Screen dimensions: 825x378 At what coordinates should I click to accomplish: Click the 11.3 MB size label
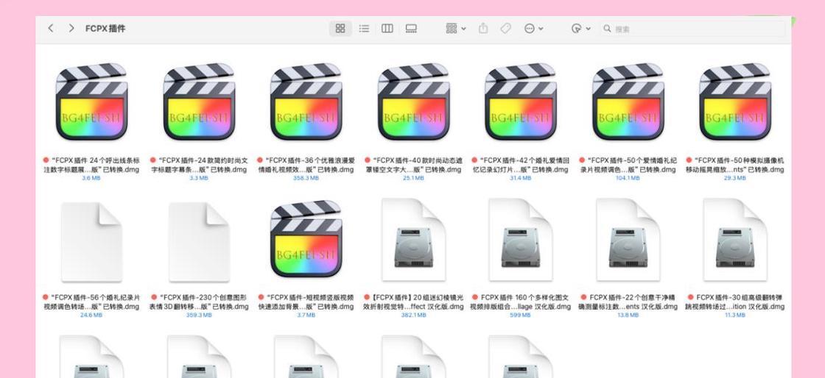click(734, 315)
